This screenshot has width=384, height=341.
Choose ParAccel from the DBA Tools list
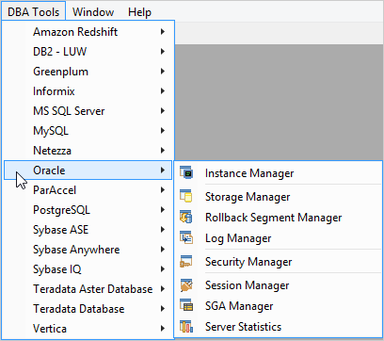point(88,190)
